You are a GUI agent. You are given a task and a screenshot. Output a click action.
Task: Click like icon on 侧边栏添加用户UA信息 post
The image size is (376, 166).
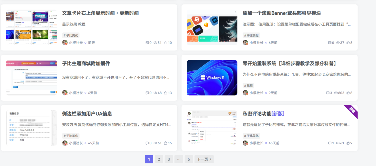click(x=165, y=143)
